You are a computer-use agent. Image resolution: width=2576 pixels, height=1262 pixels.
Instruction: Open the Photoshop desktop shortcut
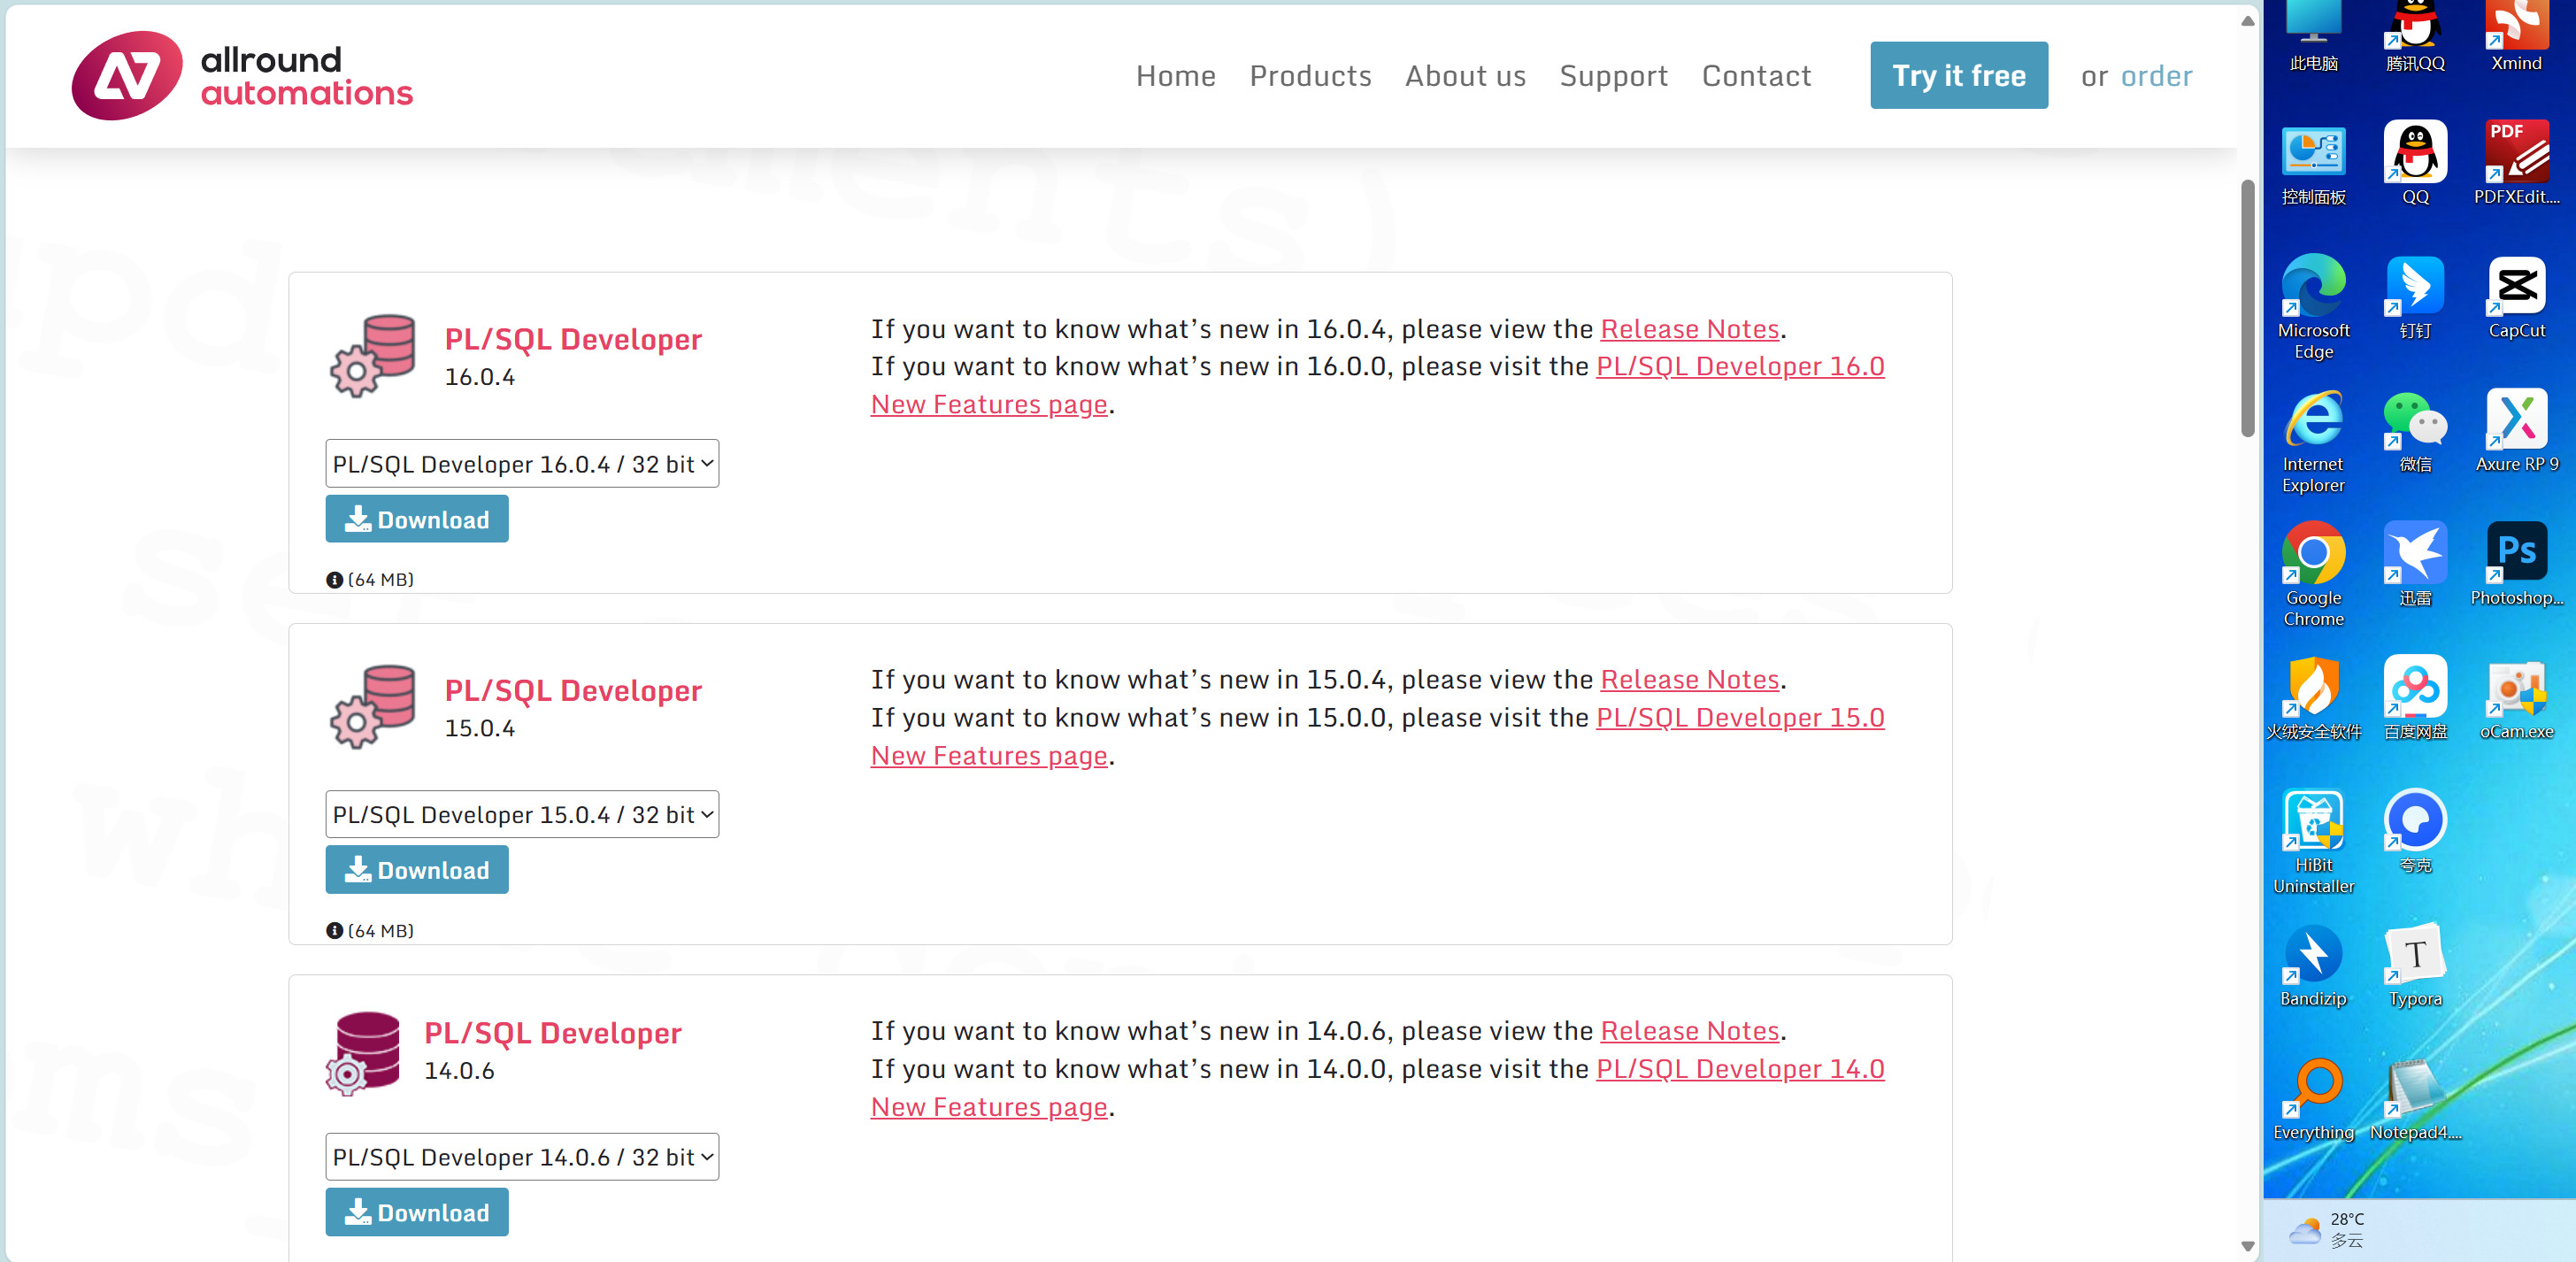tap(2516, 552)
